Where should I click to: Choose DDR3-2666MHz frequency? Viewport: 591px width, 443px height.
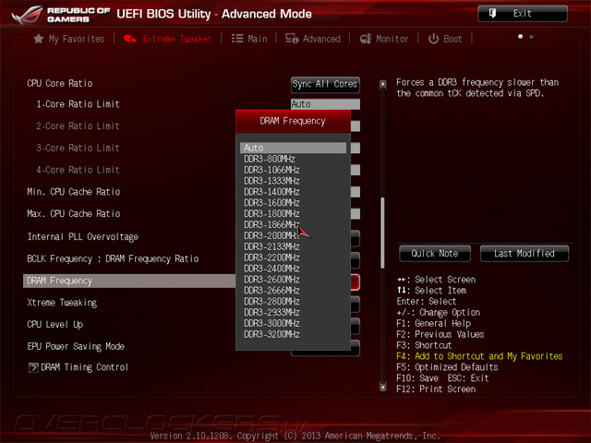pyautogui.click(x=271, y=291)
